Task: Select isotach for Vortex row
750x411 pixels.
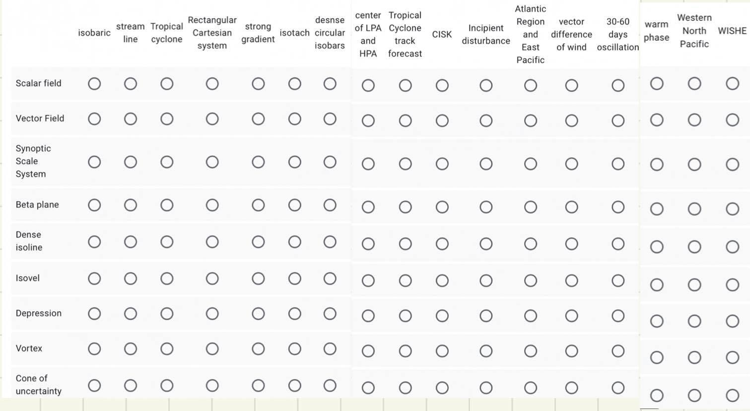Action: tap(295, 349)
